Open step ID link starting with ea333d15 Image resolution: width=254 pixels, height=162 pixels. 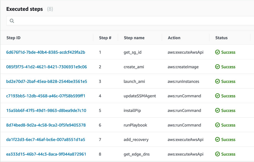(46, 154)
